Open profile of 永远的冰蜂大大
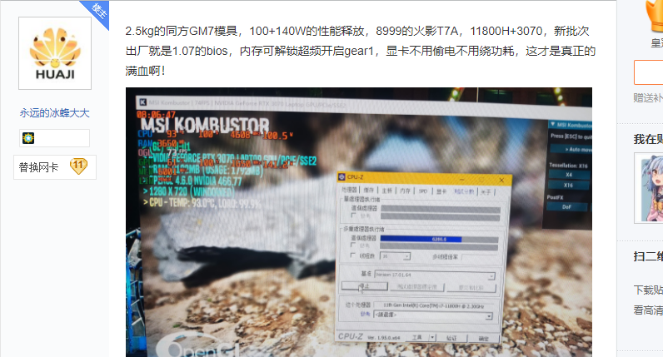663x357 pixels. 54,113
